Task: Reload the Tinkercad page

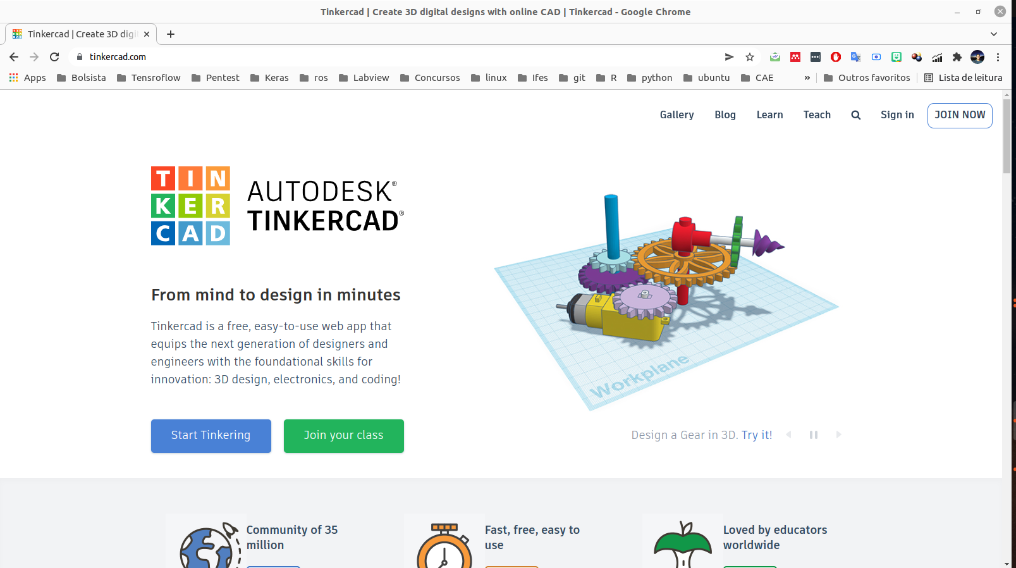Action: click(x=54, y=57)
